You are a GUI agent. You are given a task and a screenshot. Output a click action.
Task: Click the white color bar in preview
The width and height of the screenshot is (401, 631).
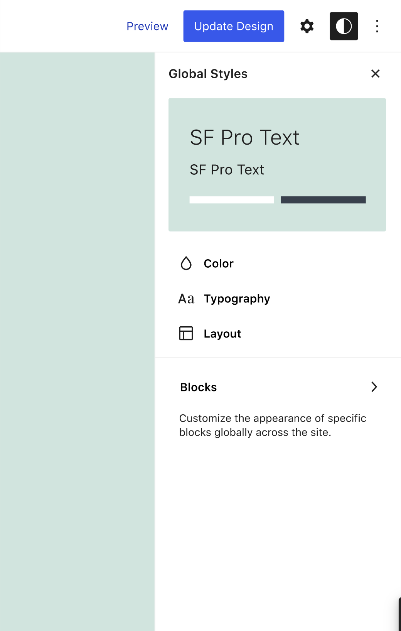click(x=231, y=200)
